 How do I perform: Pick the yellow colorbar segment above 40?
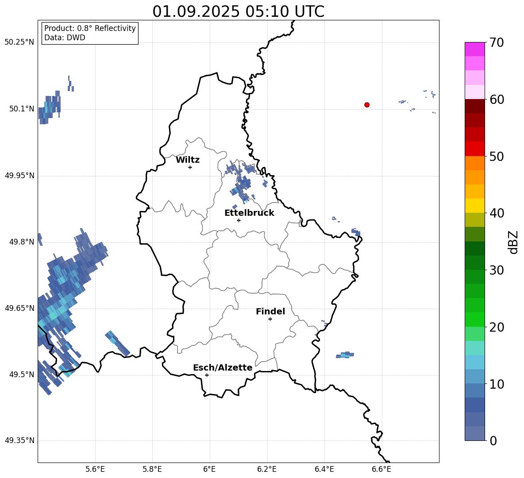[475, 206]
